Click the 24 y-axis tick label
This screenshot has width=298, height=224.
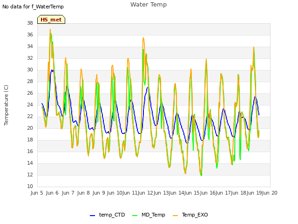click(30, 105)
